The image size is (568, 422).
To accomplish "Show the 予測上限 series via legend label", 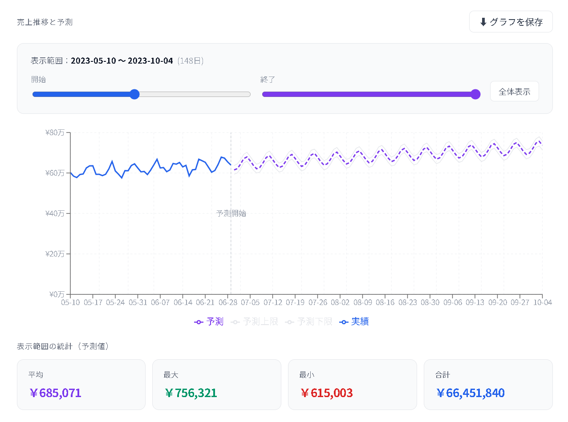I will click(260, 322).
